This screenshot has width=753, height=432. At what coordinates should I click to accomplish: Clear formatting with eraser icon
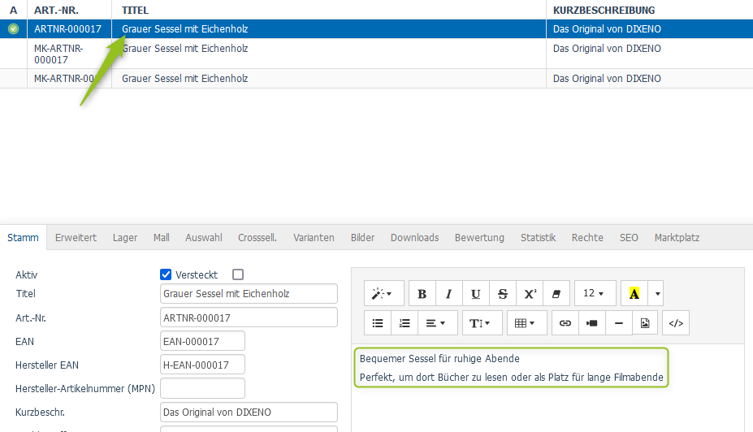coord(556,293)
